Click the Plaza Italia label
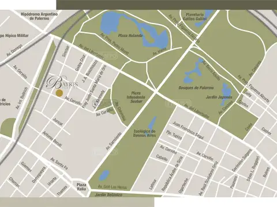277x207 pixels. click(x=81, y=187)
